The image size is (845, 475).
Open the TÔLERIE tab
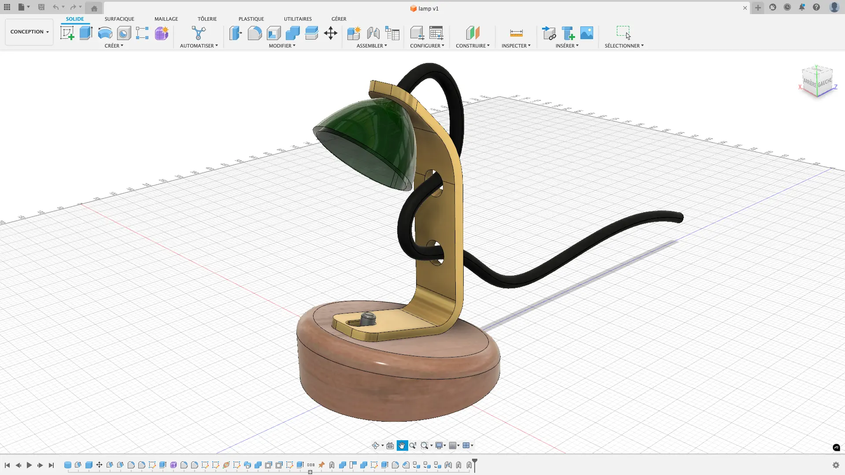click(207, 19)
